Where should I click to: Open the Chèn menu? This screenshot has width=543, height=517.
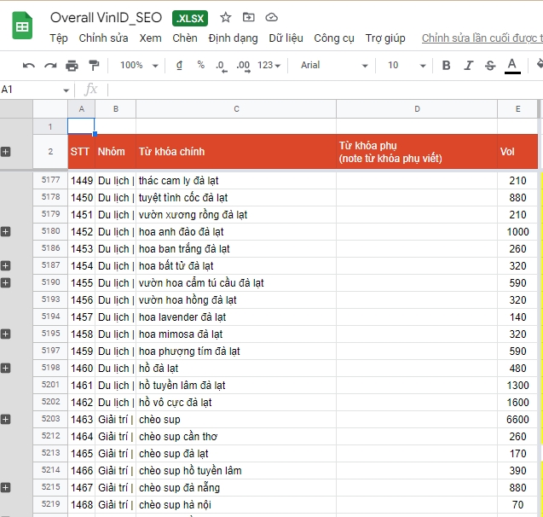pos(185,38)
